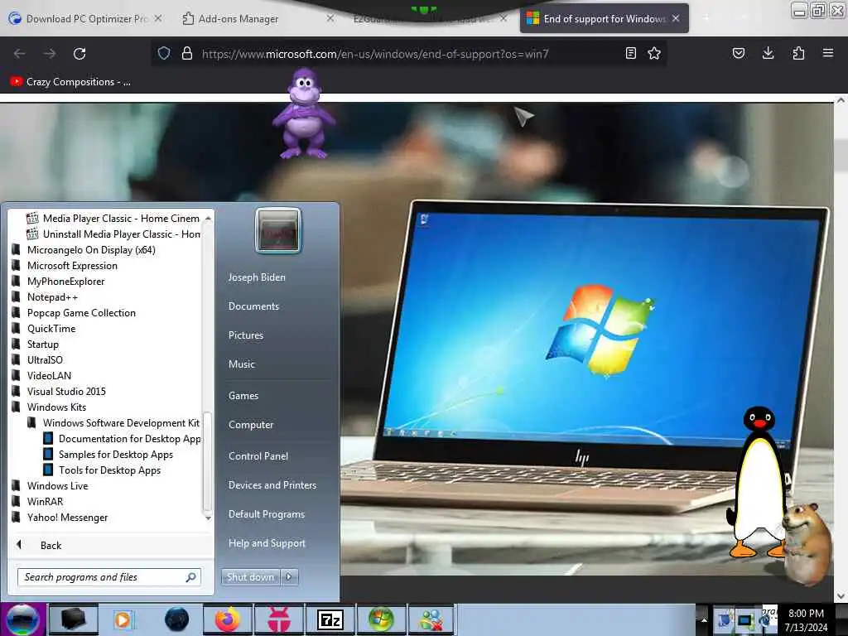The height and width of the screenshot is (636, 848).
Task: Open Tools for Desktop Apps
Action: tap(102, 470)
